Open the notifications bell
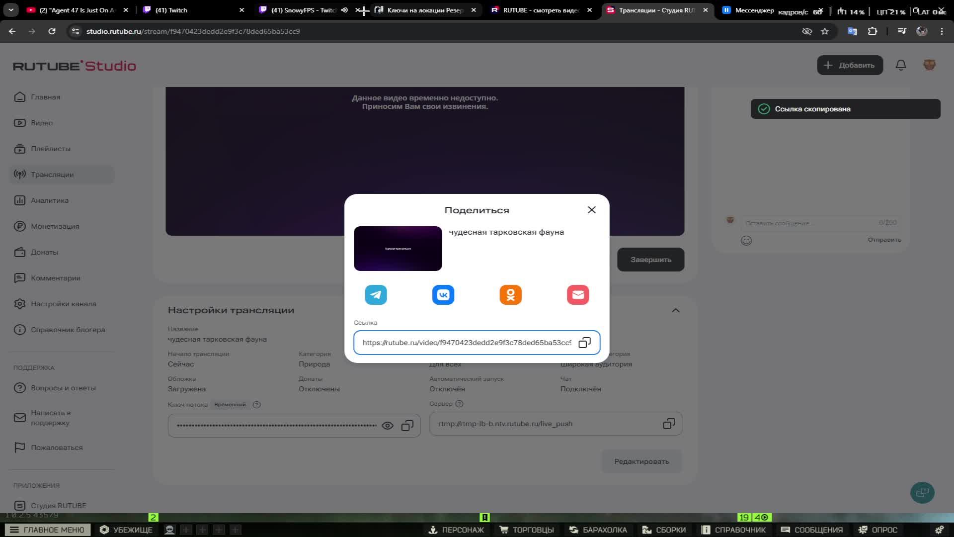 tap(900, 65)
